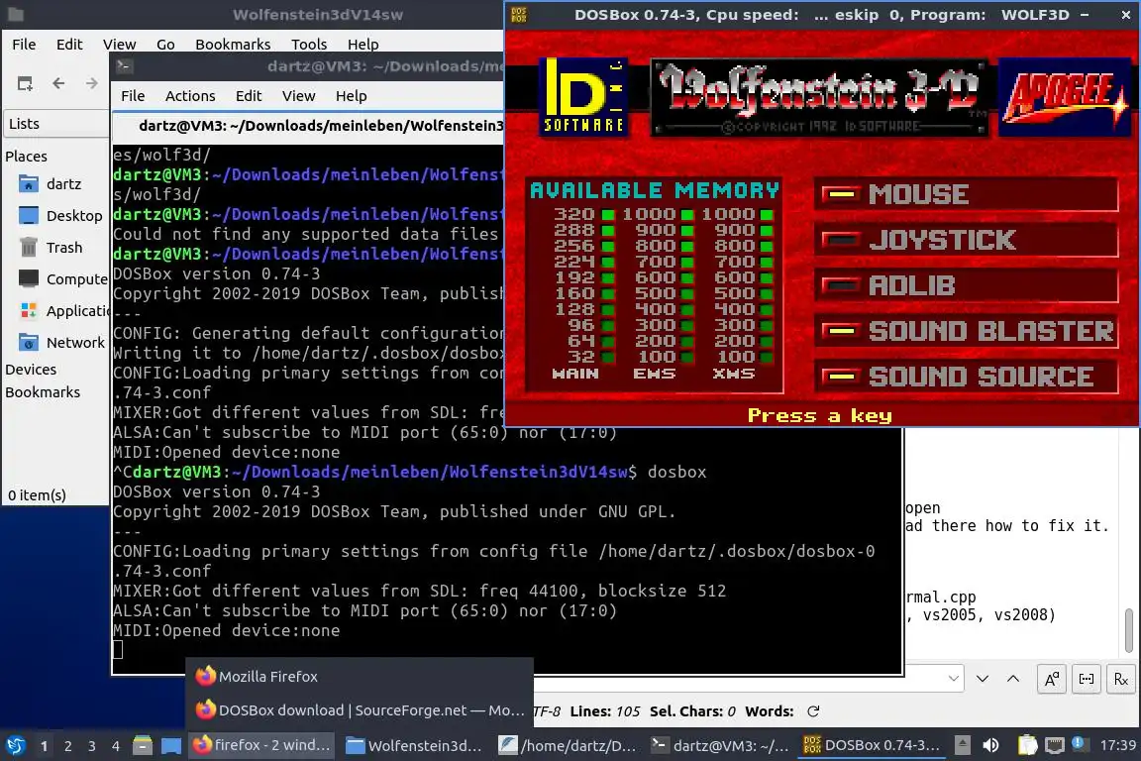Open terminal View menu
This screenshot has height=761, width=1141.
[298, 96]
